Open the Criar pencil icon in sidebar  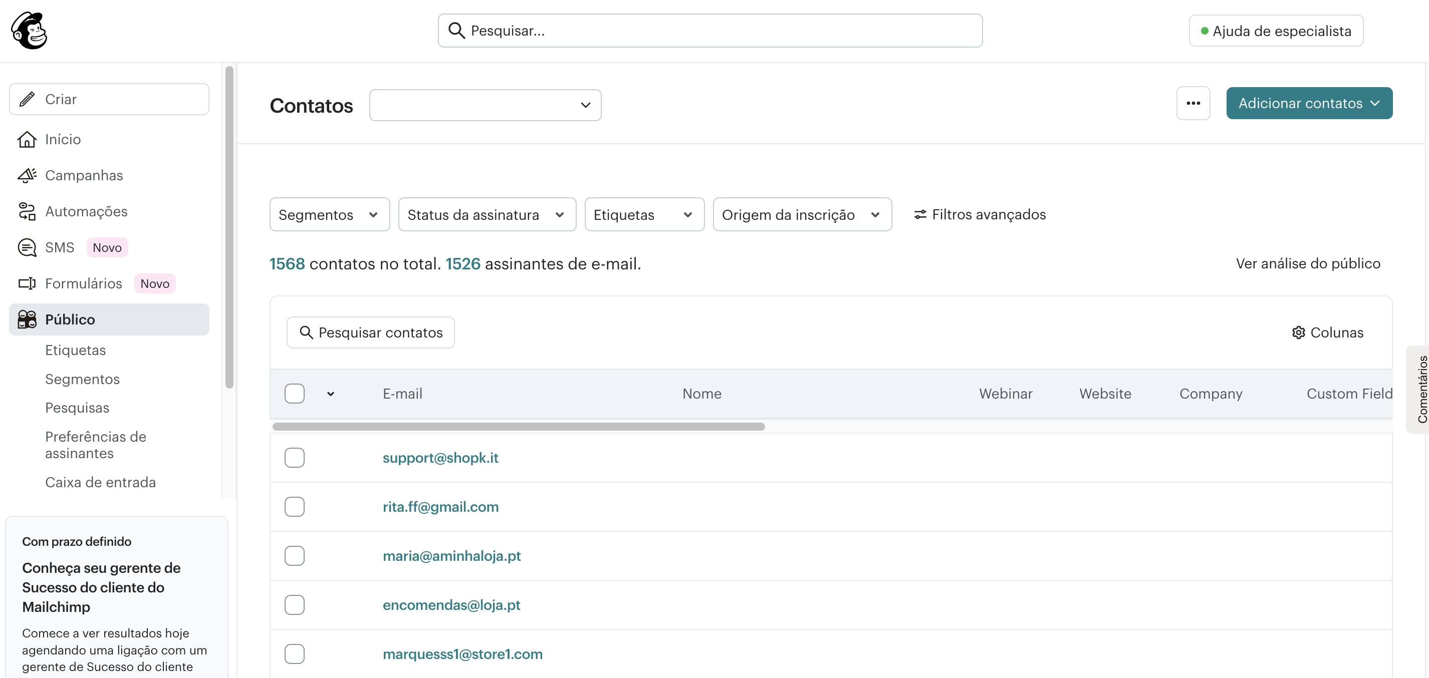click(x=27, y=99)
